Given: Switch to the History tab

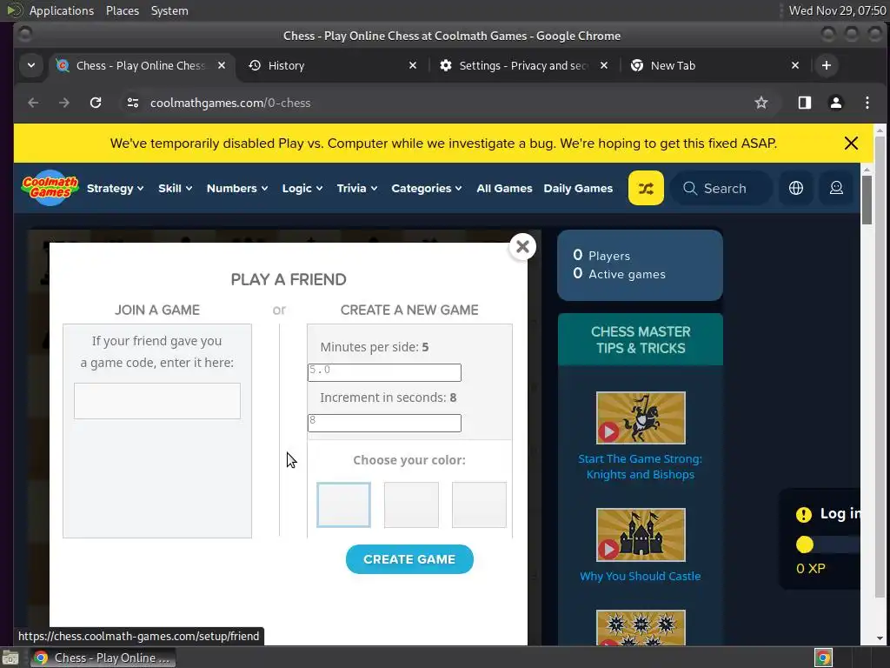Looking at the screenshot, I should click(334, 65).
